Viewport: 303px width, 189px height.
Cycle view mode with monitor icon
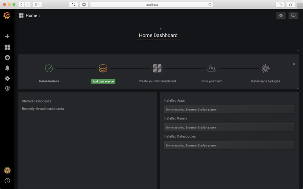click(x=293, y=15)
